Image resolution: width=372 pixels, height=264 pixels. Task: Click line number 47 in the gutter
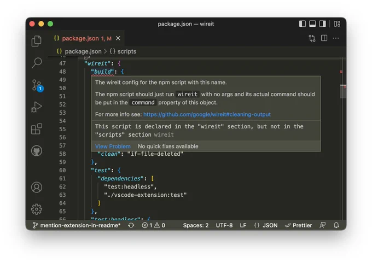(x=62, y=63)
